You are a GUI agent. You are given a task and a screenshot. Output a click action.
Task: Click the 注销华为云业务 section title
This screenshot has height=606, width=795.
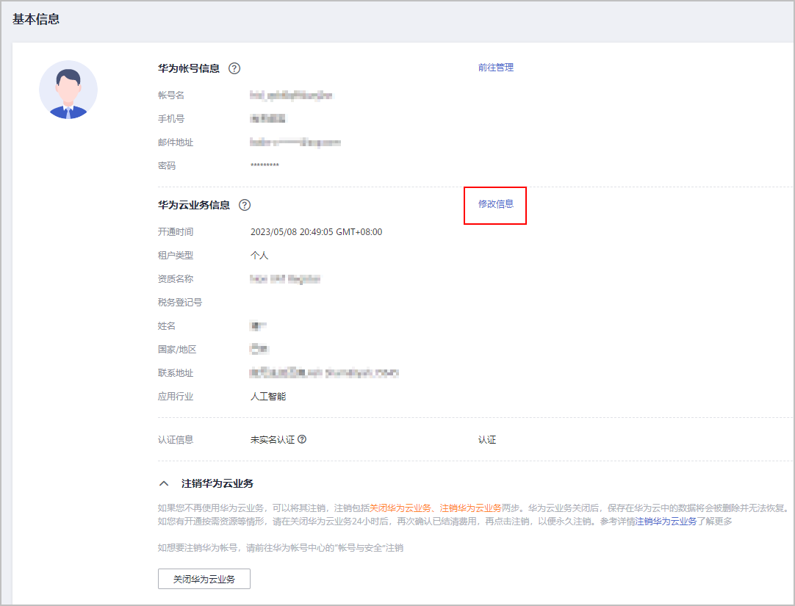pos(217,483)
